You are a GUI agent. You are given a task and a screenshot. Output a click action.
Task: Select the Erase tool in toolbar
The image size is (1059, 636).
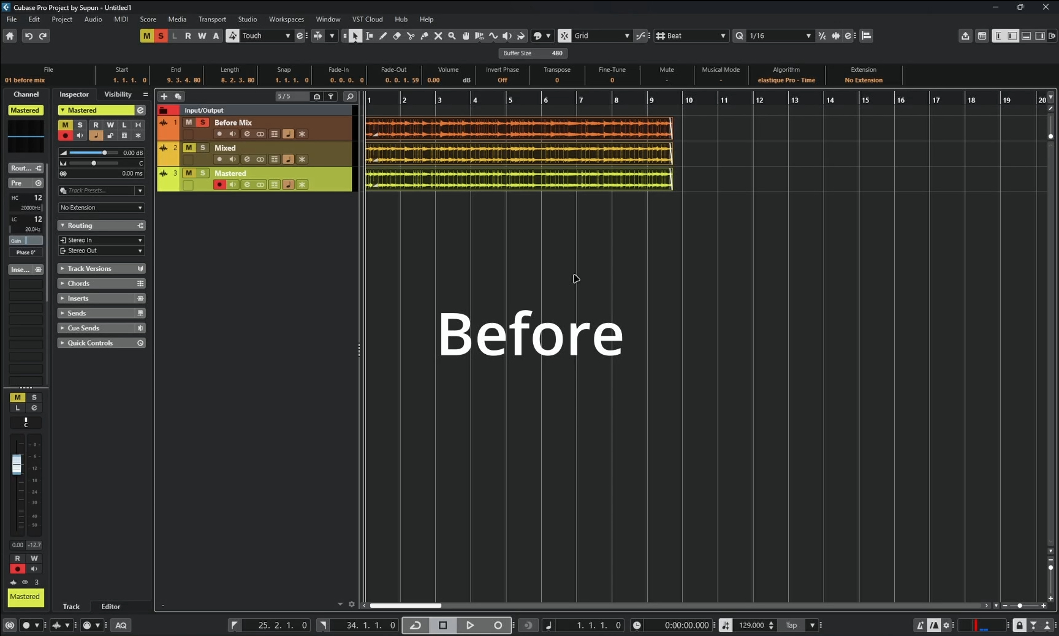click(x=397, y=36)
